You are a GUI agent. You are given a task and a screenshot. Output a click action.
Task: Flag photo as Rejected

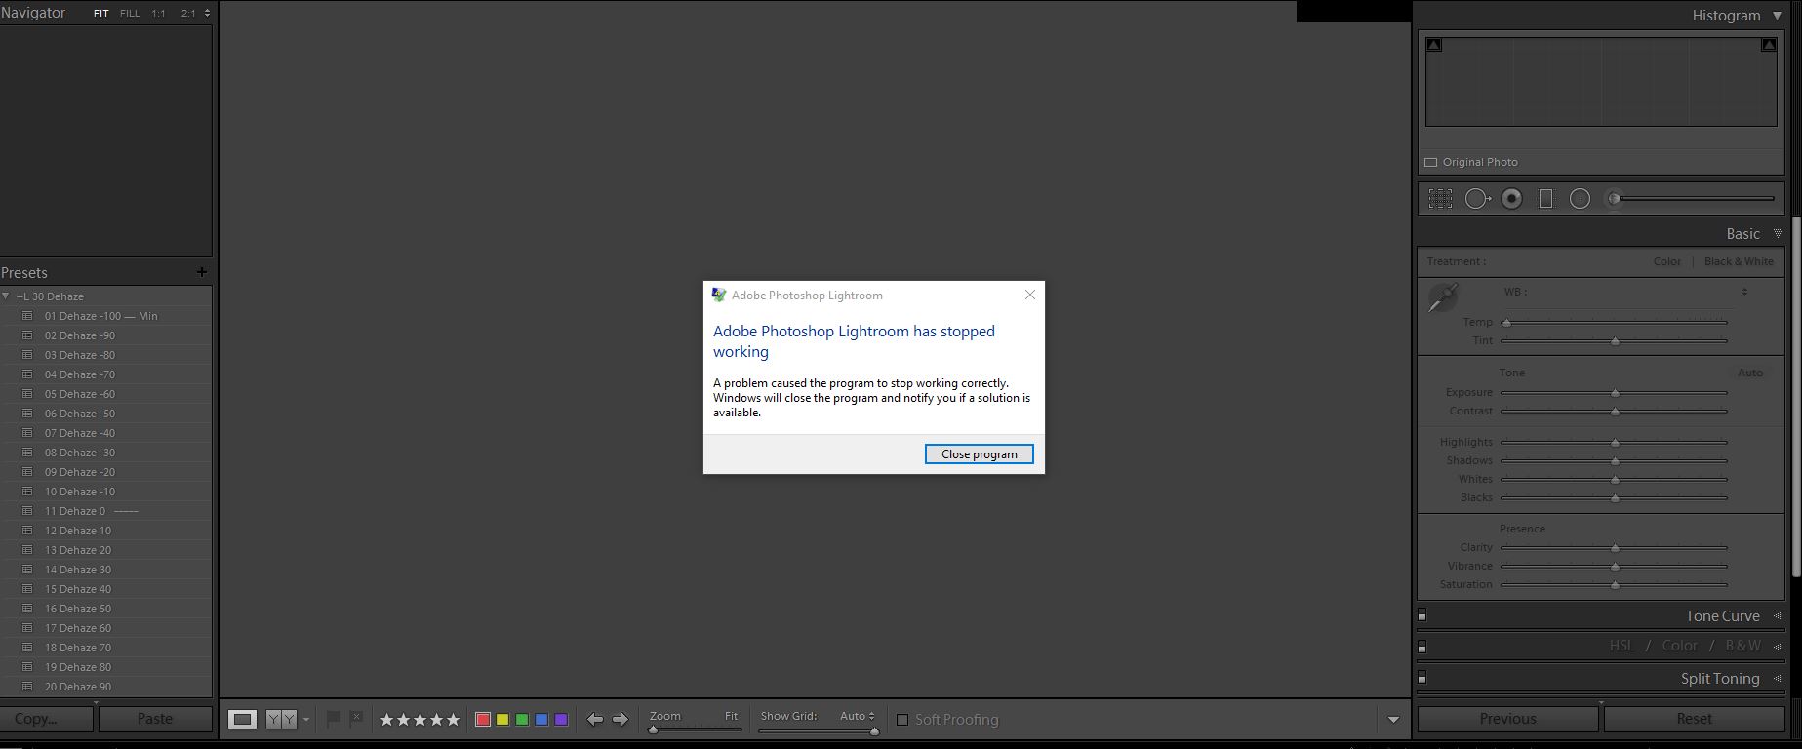pos(356,719)
